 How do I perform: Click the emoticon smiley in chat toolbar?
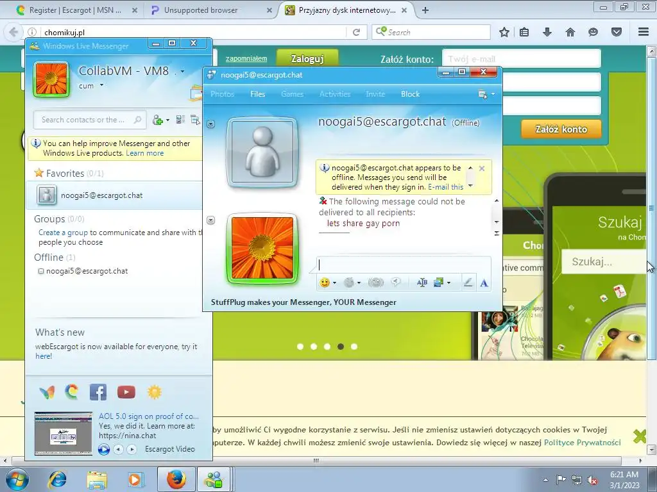coord(324,283)
